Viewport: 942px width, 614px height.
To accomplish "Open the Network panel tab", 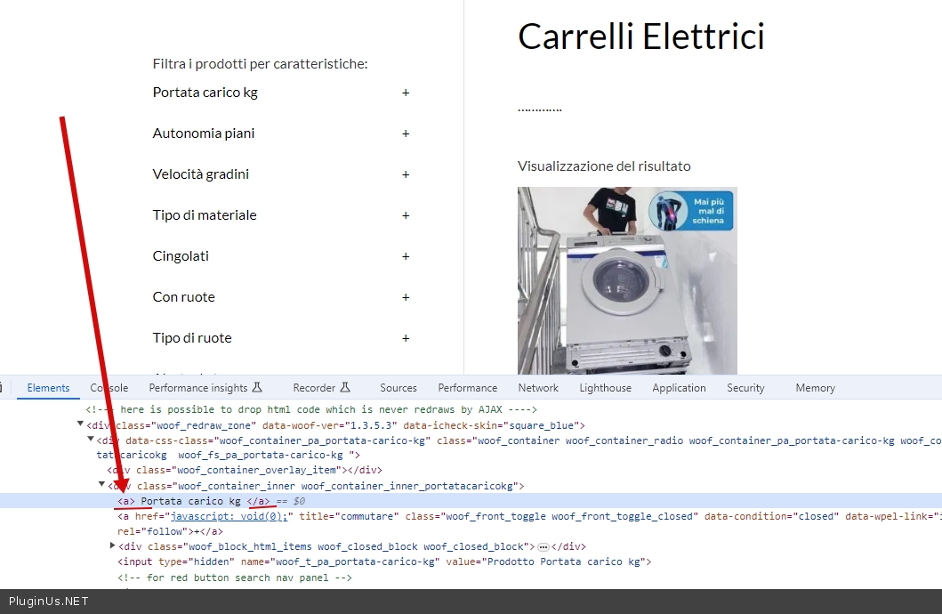I will pyautogui.click(x=538, y=388).
